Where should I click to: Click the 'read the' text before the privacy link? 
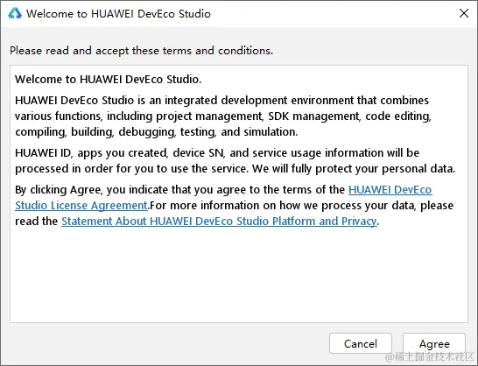(36, 222)
